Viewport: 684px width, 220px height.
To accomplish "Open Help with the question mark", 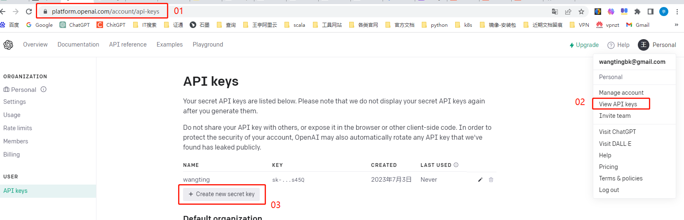I will click(x=618, y=45).
